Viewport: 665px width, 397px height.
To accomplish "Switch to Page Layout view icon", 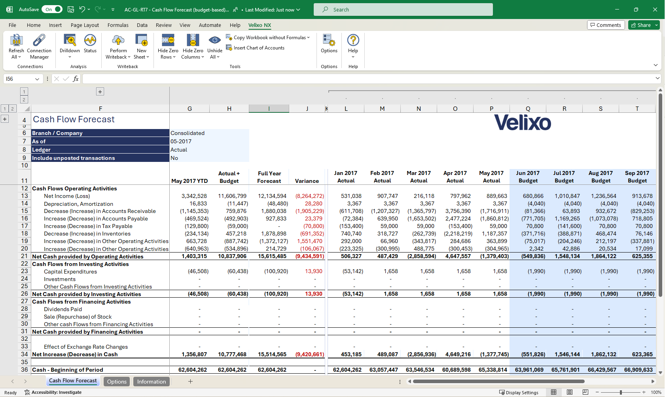I will (570, 392).
